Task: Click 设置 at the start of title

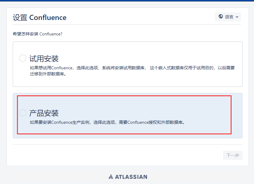Action: (20, 18)
